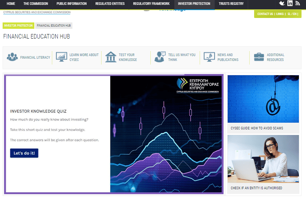The height and width of the screenshot is (199, 306).
Task: Open Check if an Entity is Authorised image
Action: [x=263, y=159]
